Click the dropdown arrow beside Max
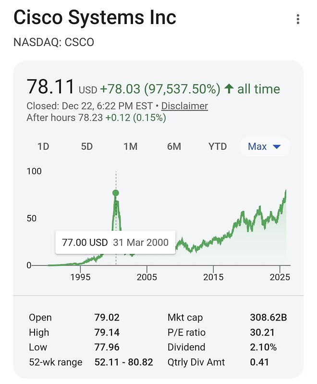The height and width of the screenshot is (384, 317). click(x=276, y=147)
